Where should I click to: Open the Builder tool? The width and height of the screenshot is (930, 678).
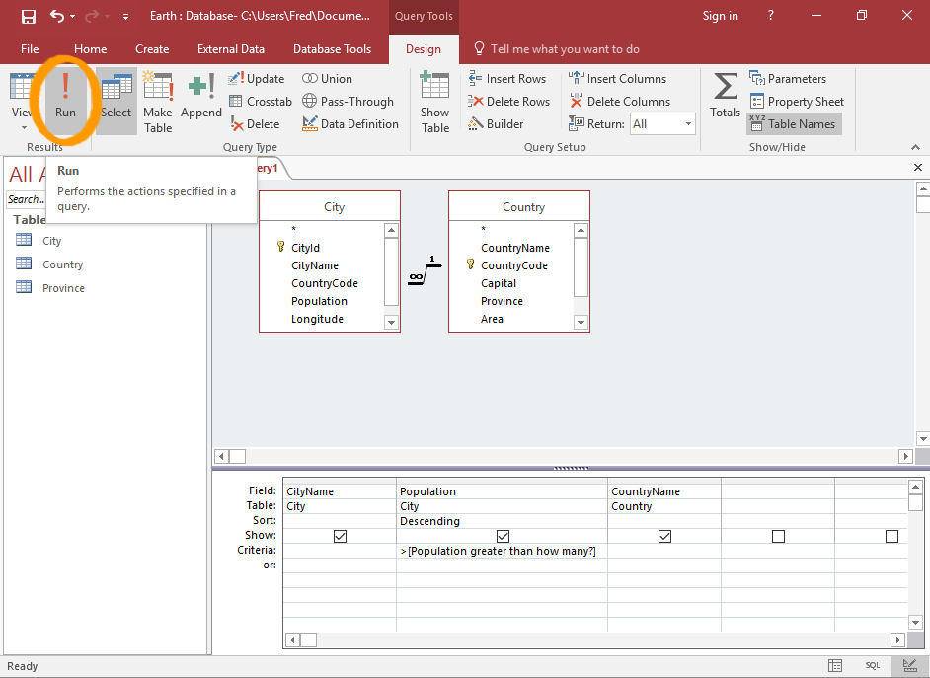[496, 124]
